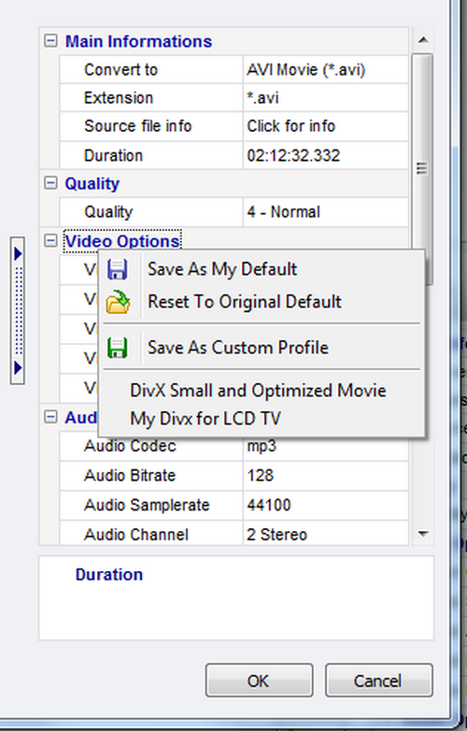467x731 pixels.
Task: Dismiss the dialog with Cancel button
Action: coord(378,681)
